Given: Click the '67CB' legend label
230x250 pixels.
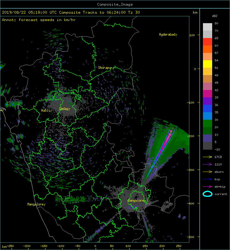Looking at the screenshot, I should [218, 157].
